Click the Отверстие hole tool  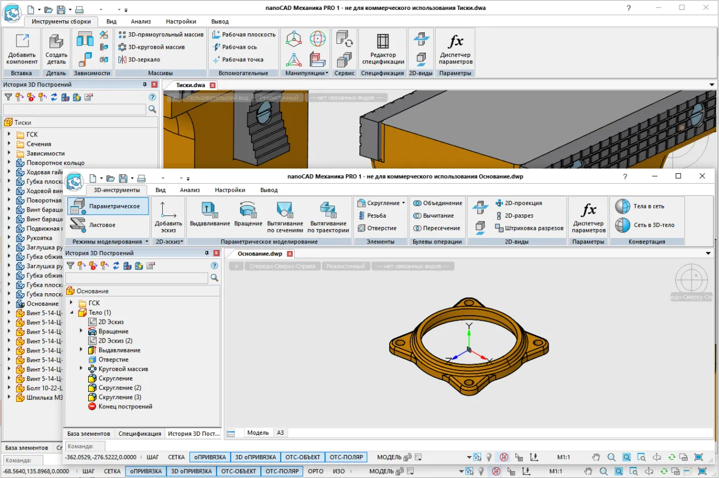(377, 228)
